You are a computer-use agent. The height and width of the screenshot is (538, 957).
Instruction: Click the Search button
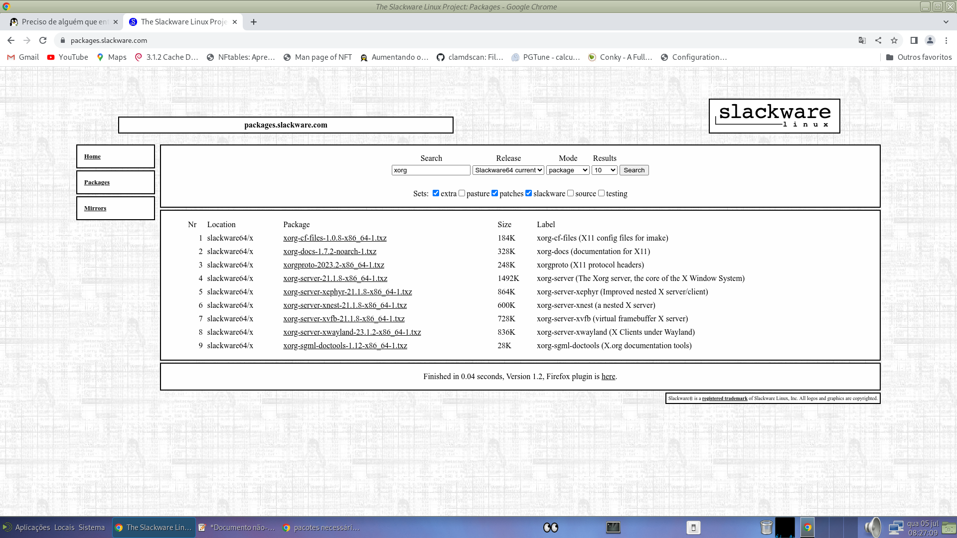click(634, 170)
